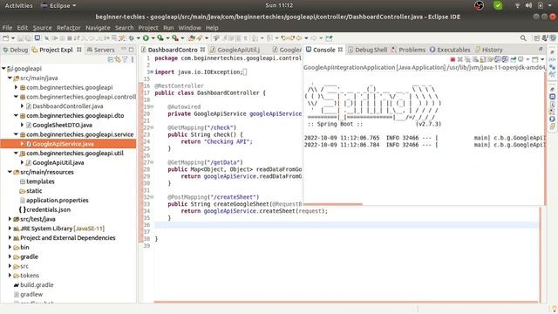This screenshot has height=314, width=558.
Task: Select application.properties in the tree
Action: coord(57,200)
